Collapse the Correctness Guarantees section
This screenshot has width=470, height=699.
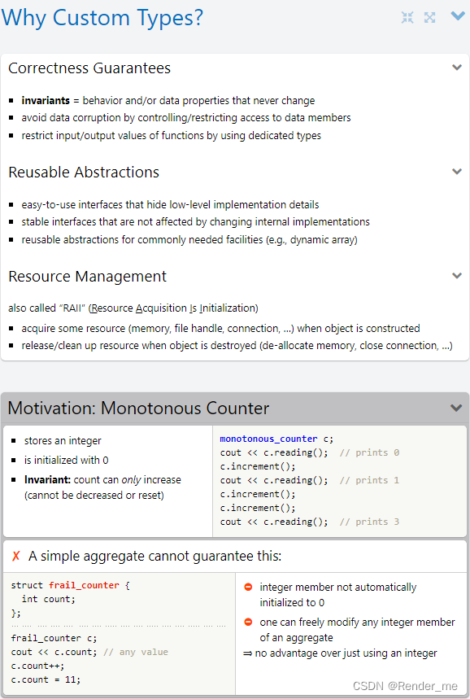click(x=457, y=68)
